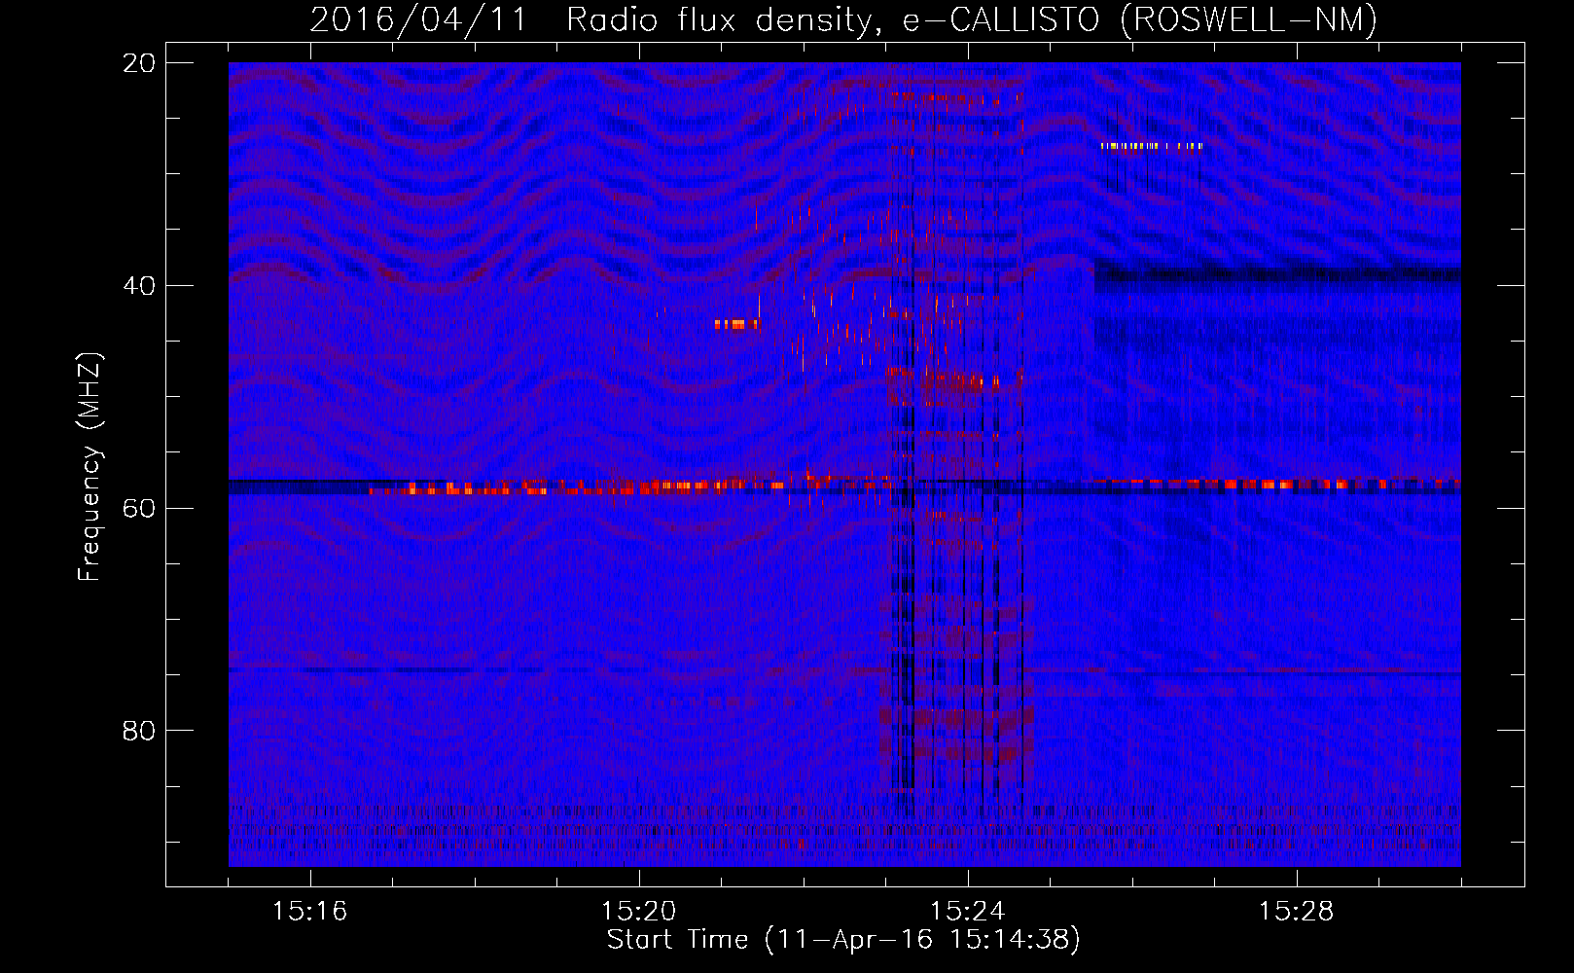This screenshot has width=1574, height=973.
Task: Select the 15:24 time axis label
Action: [967, 912]
